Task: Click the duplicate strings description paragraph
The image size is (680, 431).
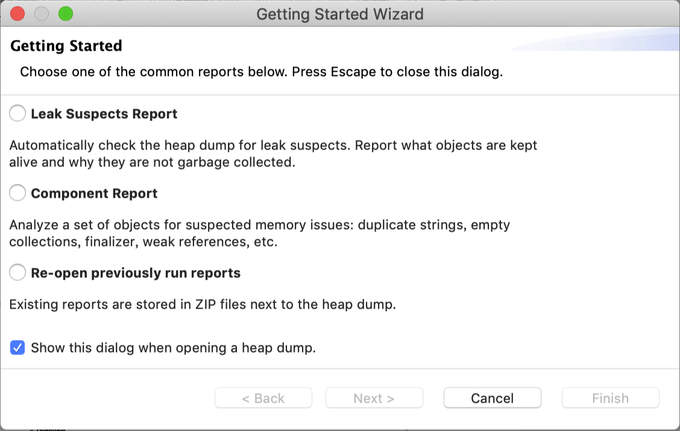Action: click(259, 233)
